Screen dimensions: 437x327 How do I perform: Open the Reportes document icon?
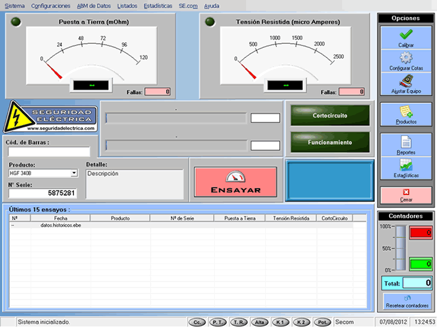click(406, 142)
